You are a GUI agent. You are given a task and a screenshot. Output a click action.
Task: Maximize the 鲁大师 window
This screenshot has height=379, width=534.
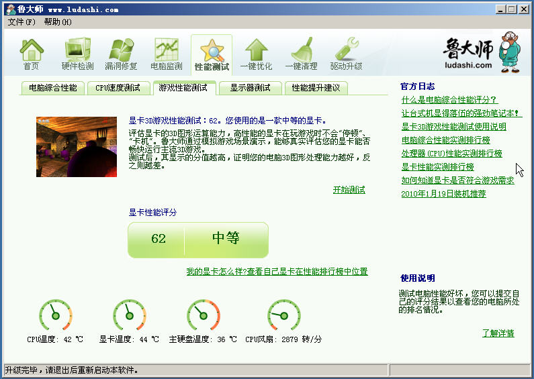512,9
